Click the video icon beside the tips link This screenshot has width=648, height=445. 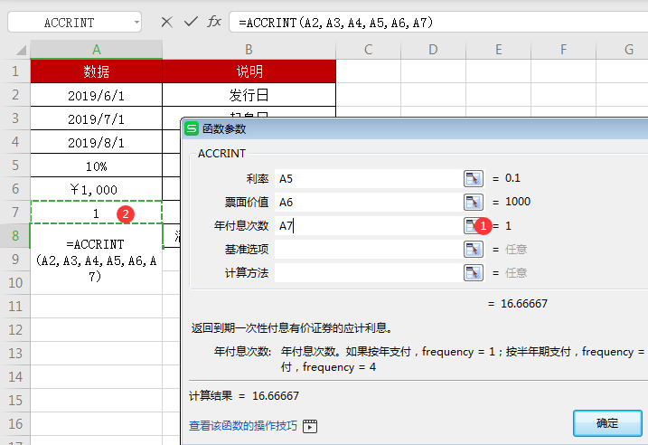(x=310, y=425)
